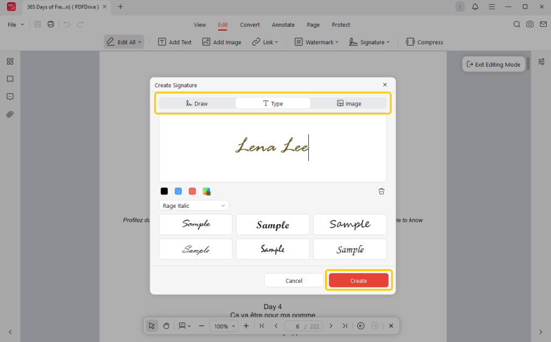Click the red Create button
The height and width of the screenshot is (342, 551).
pos(358,281)
